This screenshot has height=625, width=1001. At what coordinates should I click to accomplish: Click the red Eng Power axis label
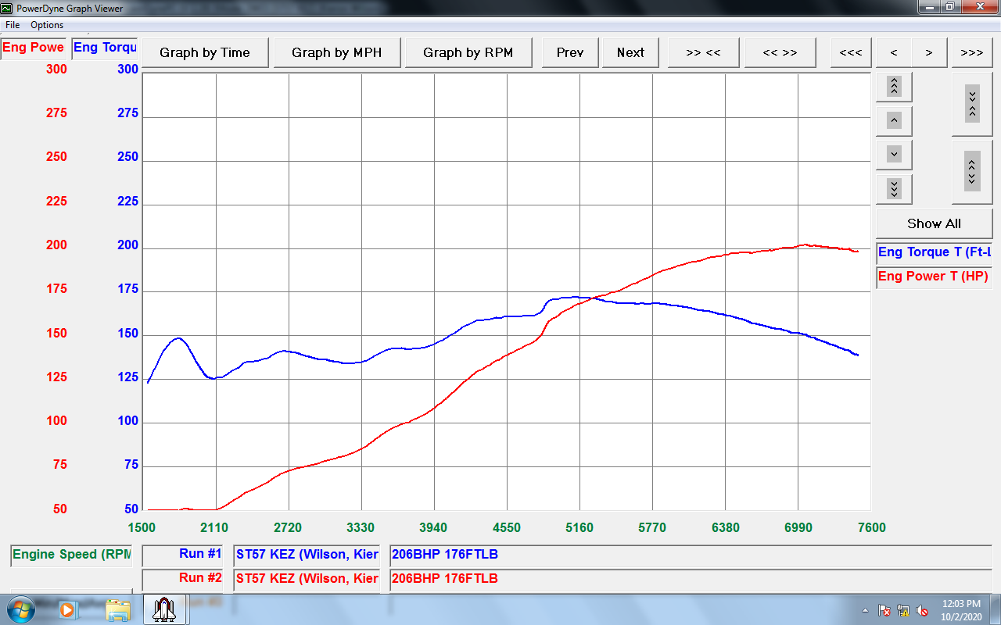[x=34, y=48]
